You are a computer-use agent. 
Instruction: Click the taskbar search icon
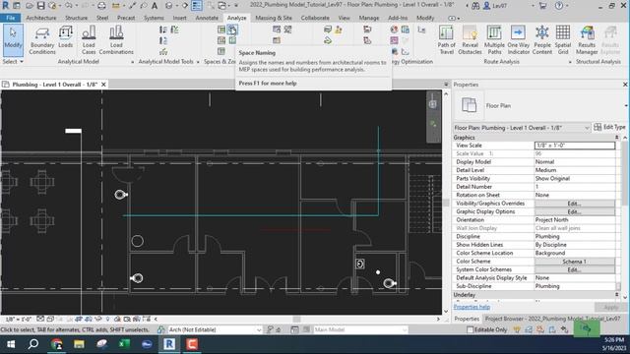33,344
